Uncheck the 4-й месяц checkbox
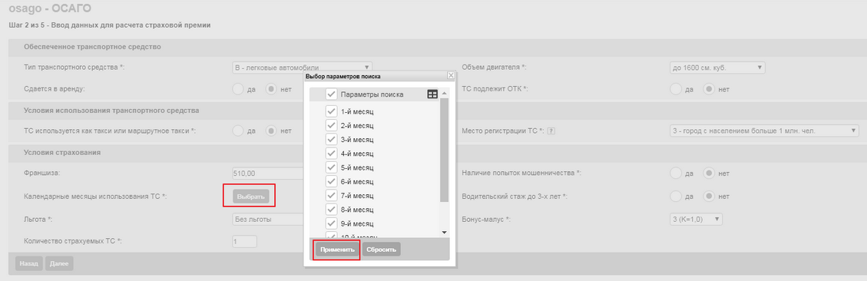 (331, 154)
